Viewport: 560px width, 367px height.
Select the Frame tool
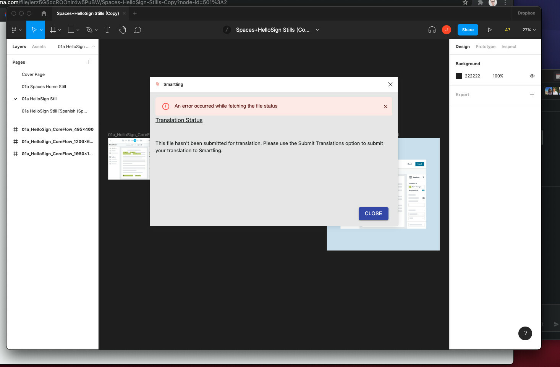(53, 30)
